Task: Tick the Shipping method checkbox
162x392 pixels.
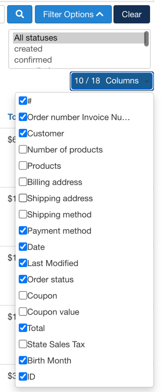Action: (x=23, y=215)
